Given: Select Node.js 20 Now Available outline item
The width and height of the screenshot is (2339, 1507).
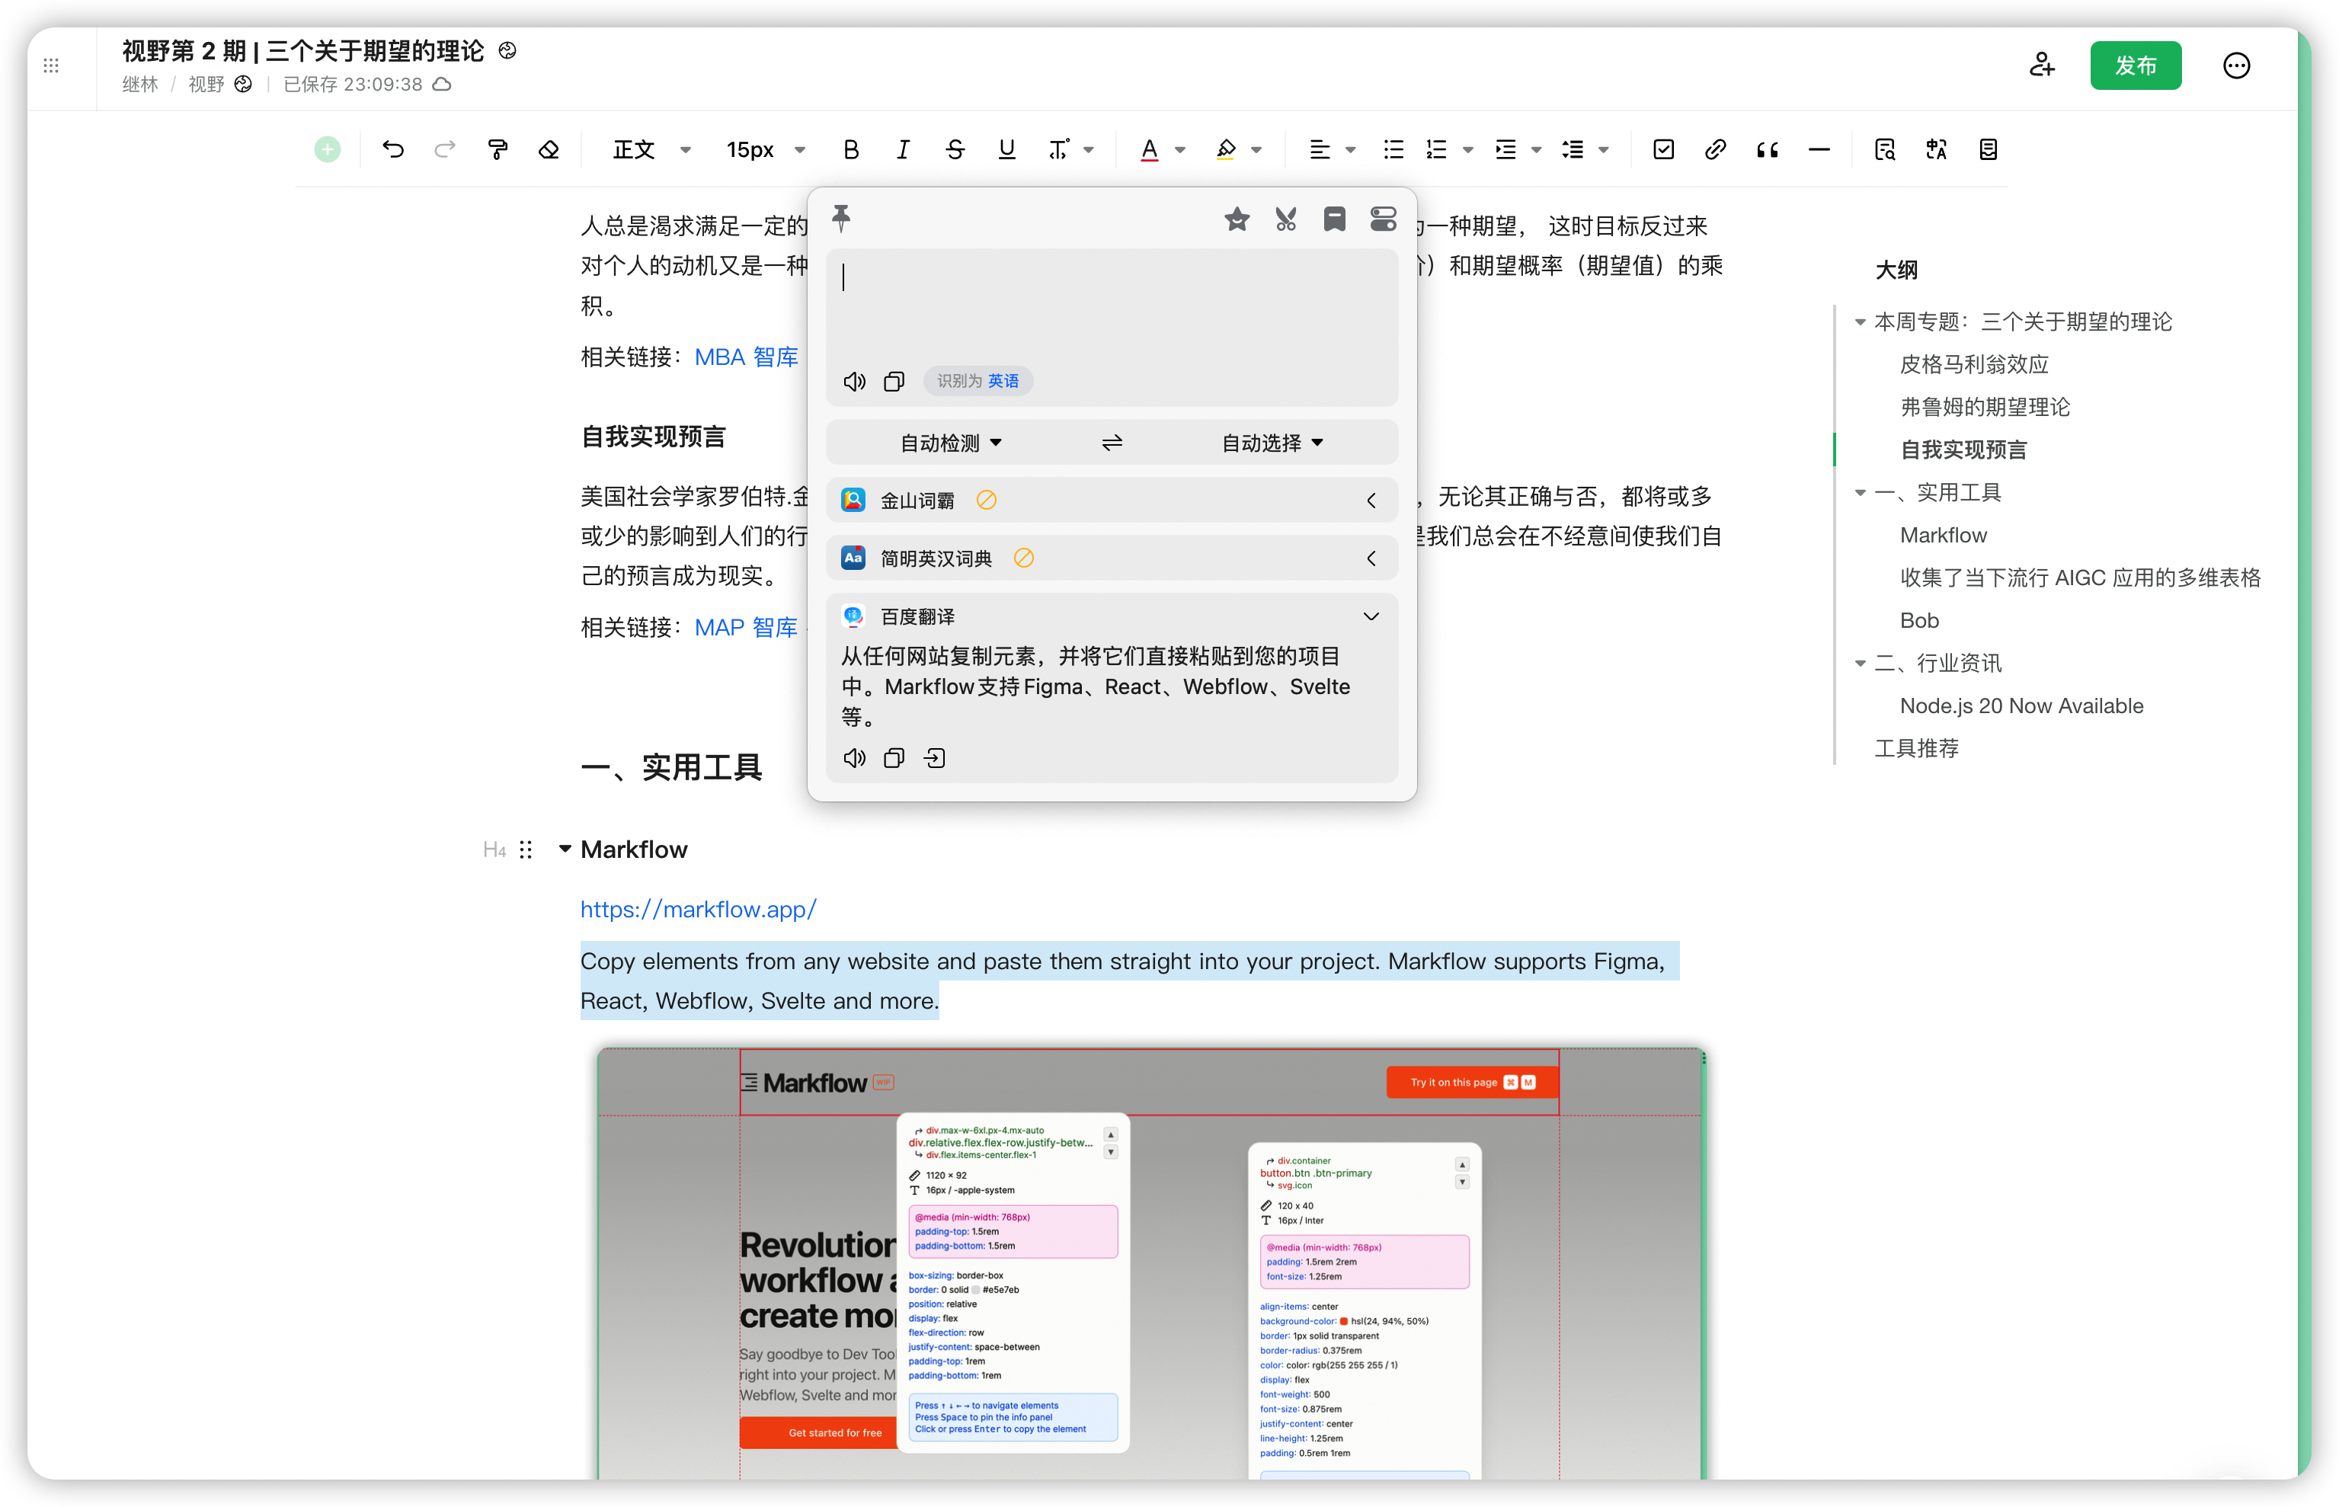Looking at the screenshot, I should coord(2021,706).
